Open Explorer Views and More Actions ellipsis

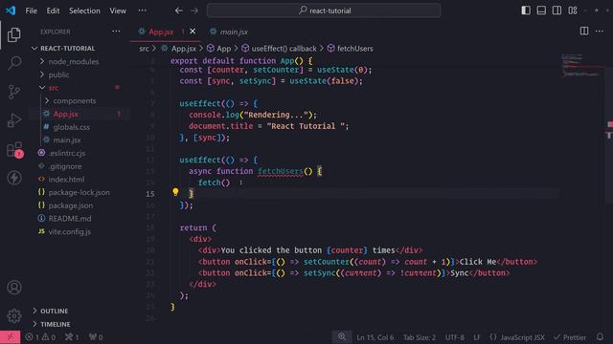pyautogui.click(x=116, y=32)
